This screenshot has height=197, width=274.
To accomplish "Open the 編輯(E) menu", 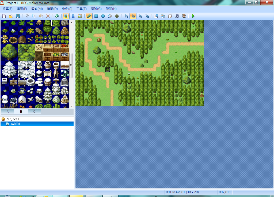I will pos(22,9).
